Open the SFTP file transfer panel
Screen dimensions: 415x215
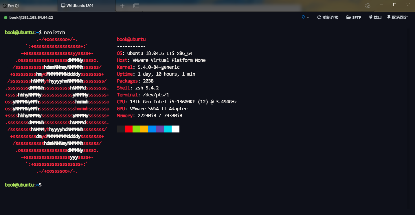[354, 18]
